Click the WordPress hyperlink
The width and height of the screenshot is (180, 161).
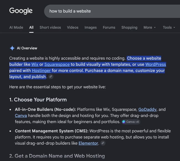[156, 64]
